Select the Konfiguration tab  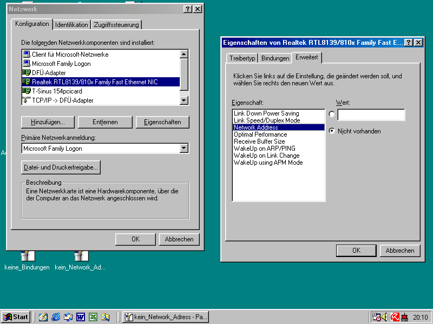click(x=32, y=24)
